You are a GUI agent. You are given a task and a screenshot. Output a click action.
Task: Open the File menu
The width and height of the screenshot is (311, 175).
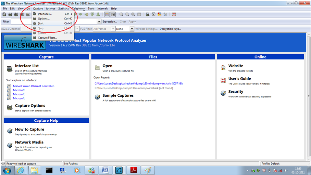tap(5, 9)
